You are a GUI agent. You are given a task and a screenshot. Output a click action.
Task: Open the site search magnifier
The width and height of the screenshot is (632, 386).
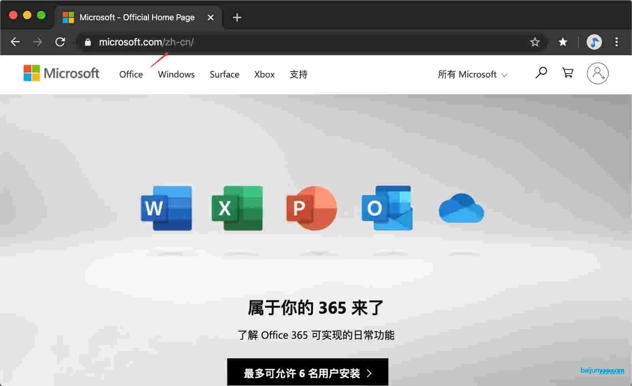(541, 72)
